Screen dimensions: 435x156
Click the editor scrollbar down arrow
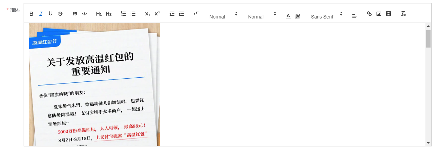coord(428,143)
